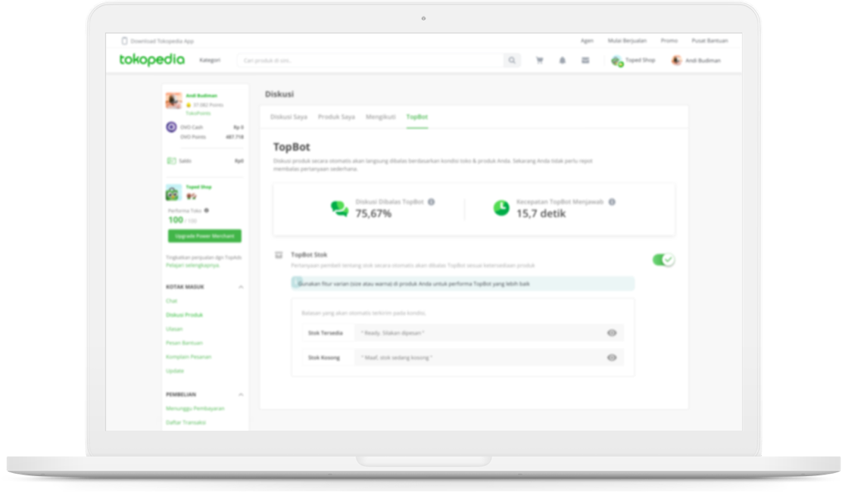842x492 pixels.
Task: Toggle the TopBot Stok switch
Action: coord(664,260)
